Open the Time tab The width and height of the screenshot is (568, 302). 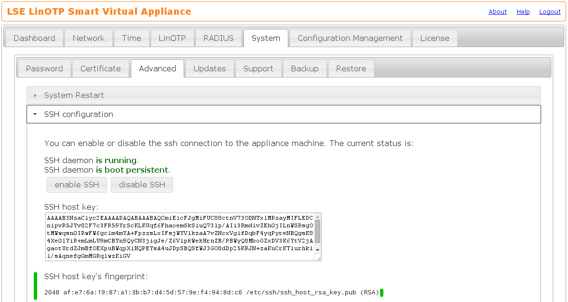click(131, 39)
